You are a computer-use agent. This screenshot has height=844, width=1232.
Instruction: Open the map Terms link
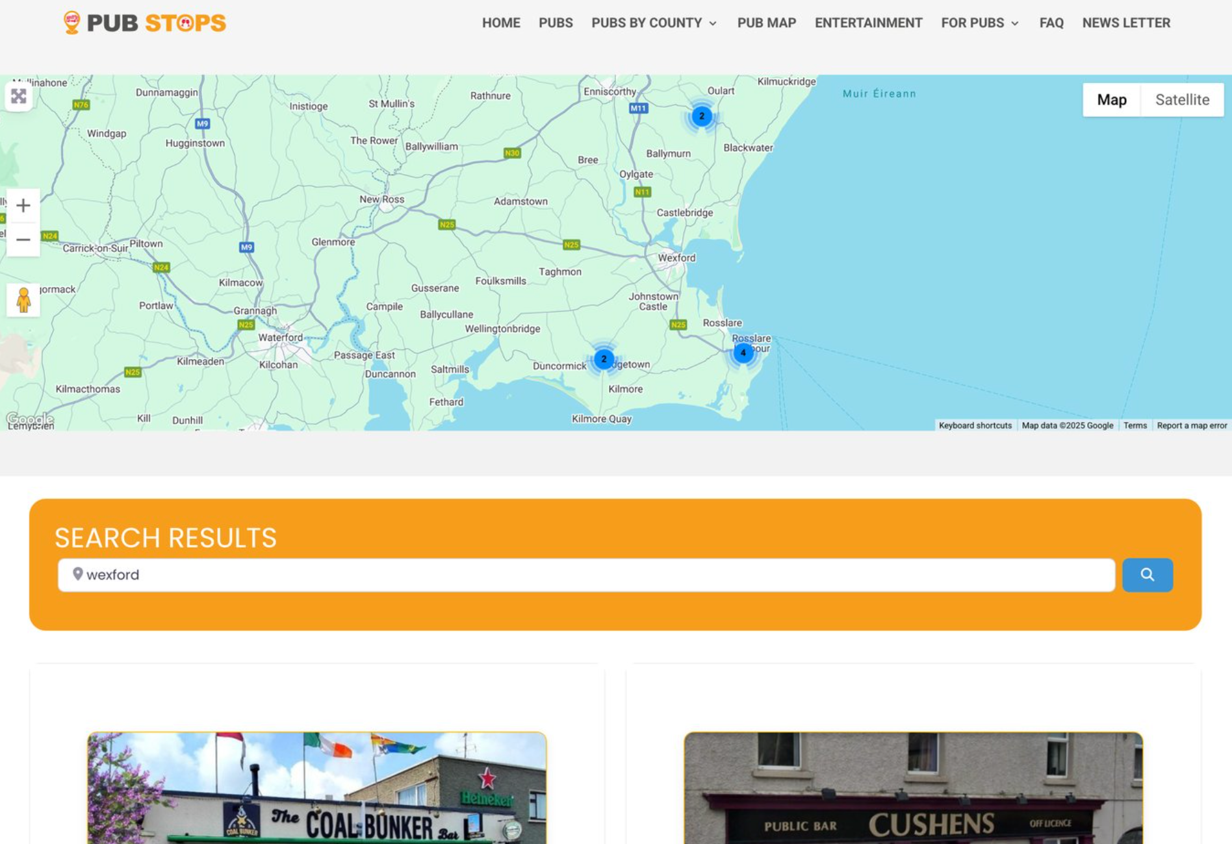point(1135,425)
